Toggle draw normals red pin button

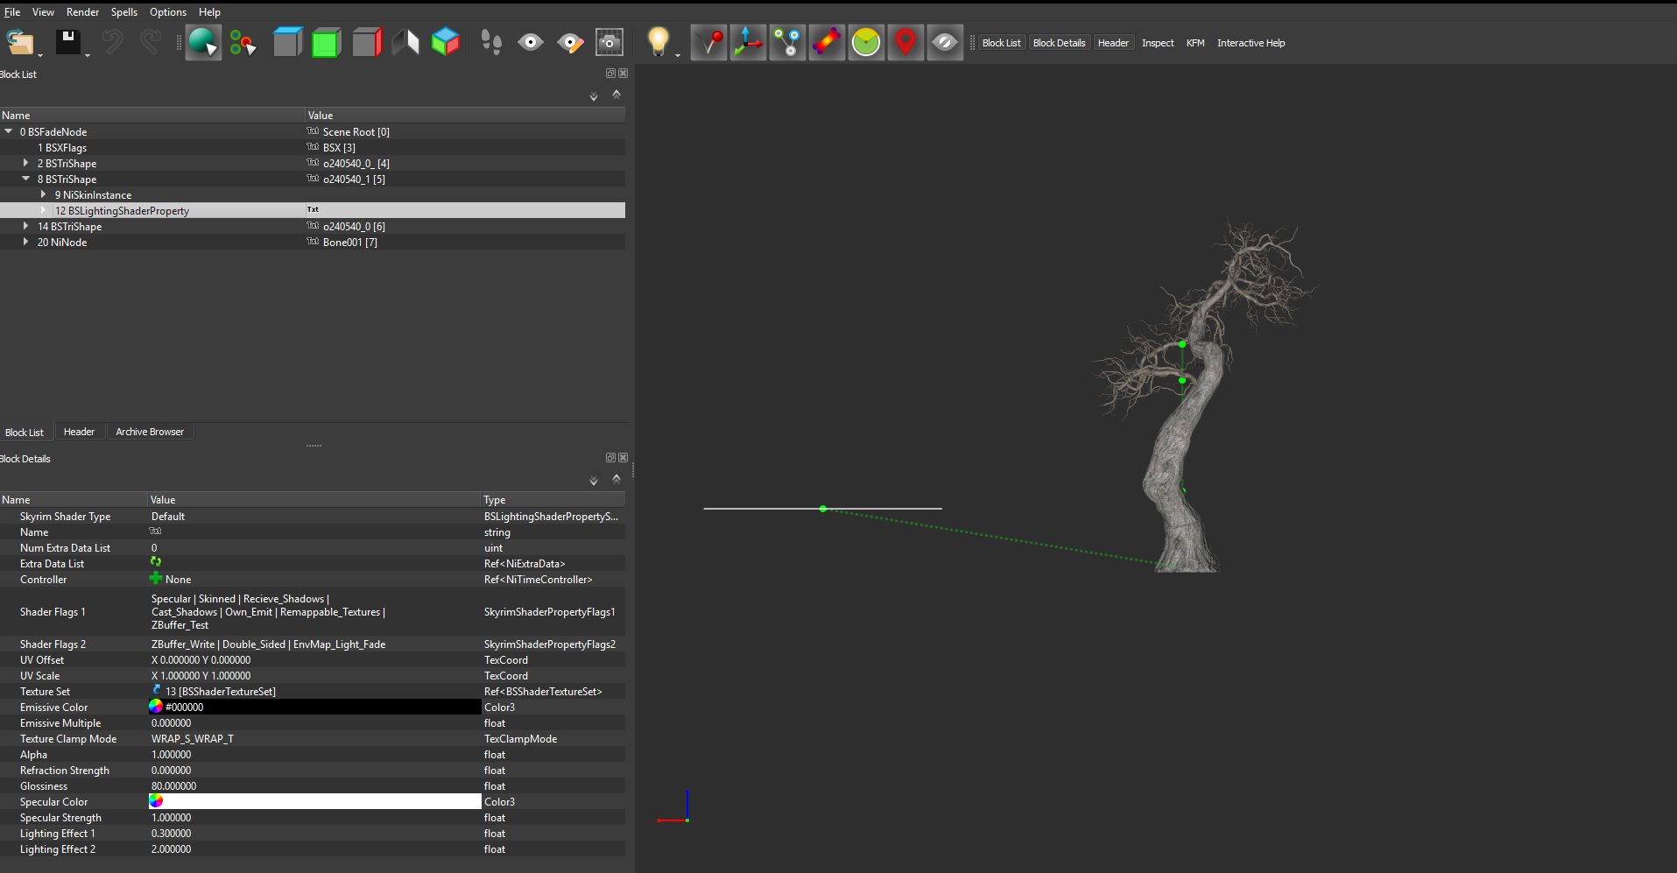(x=708, y=42)
